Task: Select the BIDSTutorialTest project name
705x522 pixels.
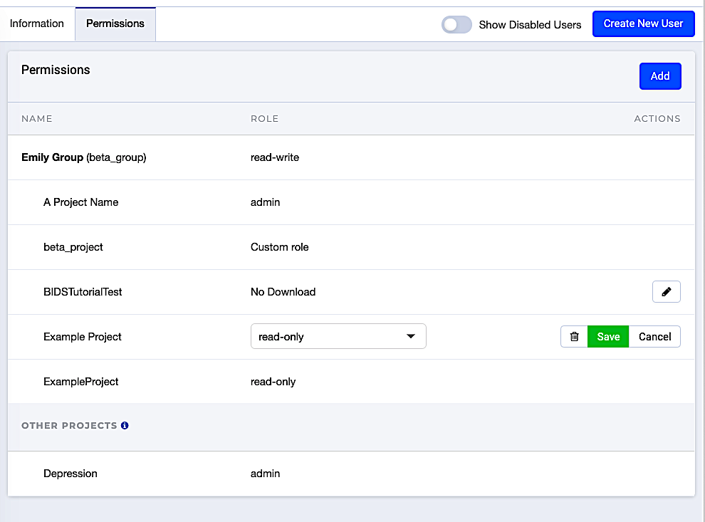Action: 83,292
